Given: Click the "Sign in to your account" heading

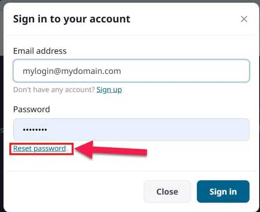Looking at the screenshot, I should pos(72,19).
